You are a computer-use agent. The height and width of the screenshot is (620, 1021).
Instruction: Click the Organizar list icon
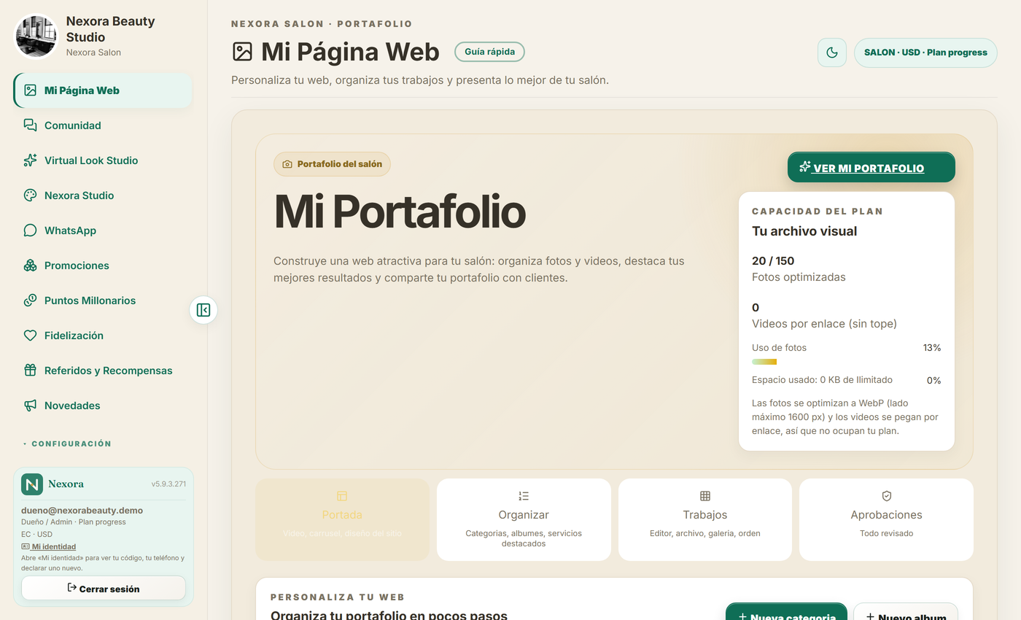pyautogui.click(x=524, y=496)
